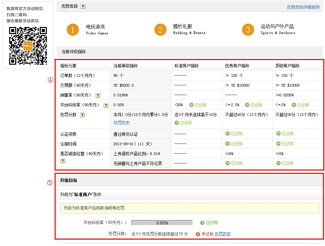Open the 是否诚信经营 help icon
Image resolution: width=325 pixels, height=246 pixels.
63,161
